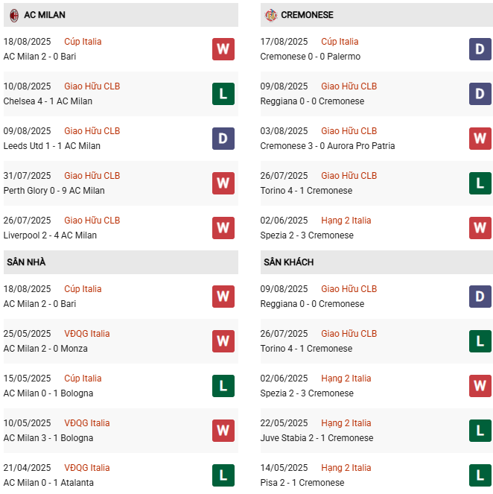The image size is (493, 494).
Task: Click the Cremonese club crest
Action: (270, 15)
